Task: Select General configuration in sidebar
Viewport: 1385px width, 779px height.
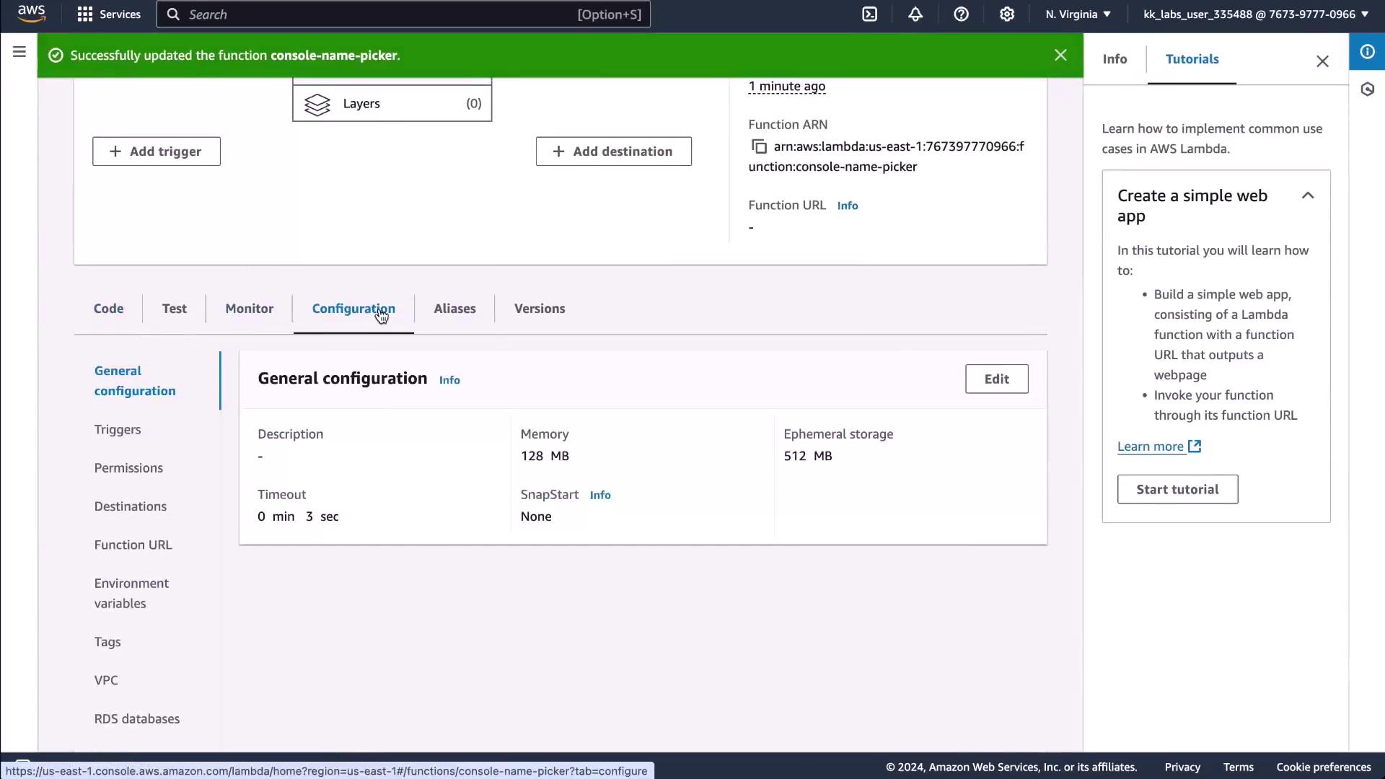Action: pos(135,381)
